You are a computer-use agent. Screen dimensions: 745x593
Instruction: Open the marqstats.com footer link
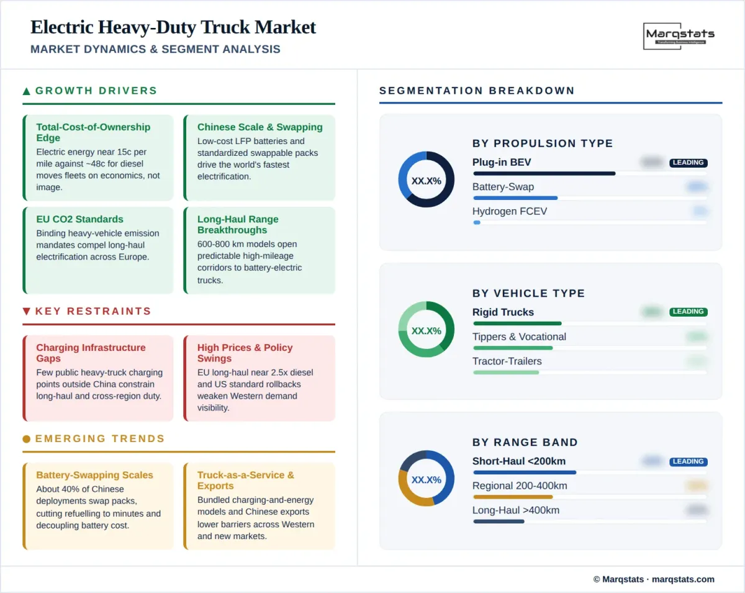point(683,579)
